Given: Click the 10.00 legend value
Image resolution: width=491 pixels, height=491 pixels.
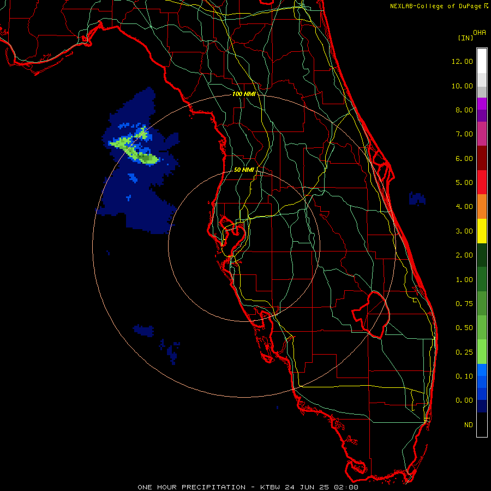Looking at the screenshot, I should point(462,86).
